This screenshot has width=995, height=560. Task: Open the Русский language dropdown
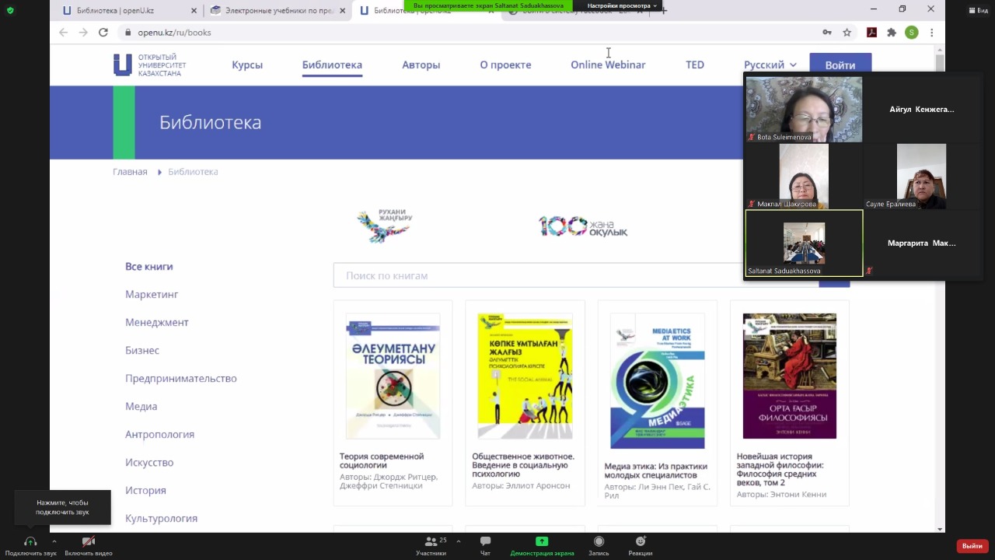tap(770, 65)
